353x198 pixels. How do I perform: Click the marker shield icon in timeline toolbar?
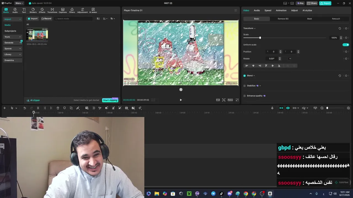(x=65, y=108)
